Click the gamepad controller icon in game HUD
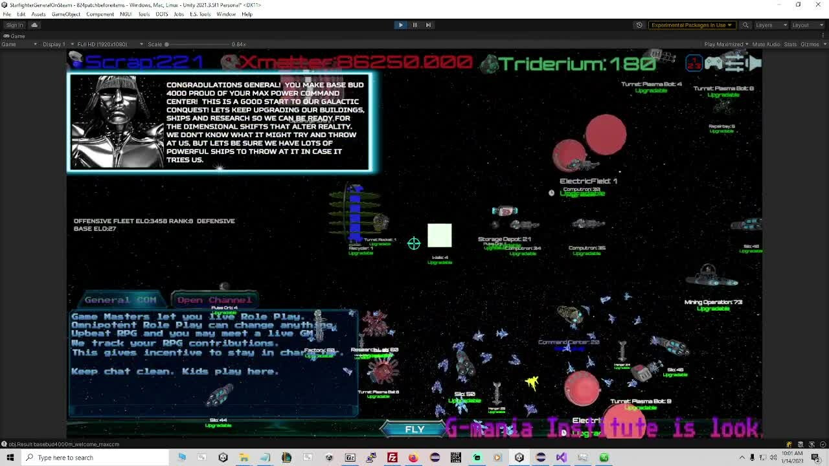This screenshot has height=466, width=829. [x=714, y=63]
